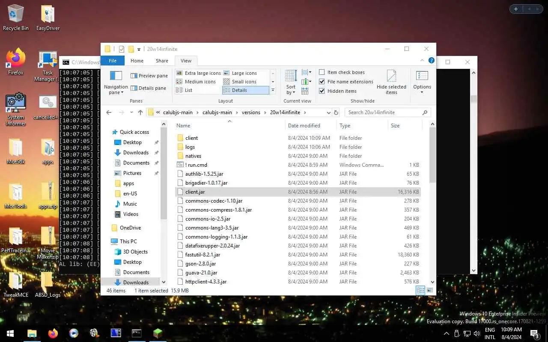The width and height of the screenshot is (548, 342).
Task: Click the Search 20w14infinite field
Action: [387, 112]
